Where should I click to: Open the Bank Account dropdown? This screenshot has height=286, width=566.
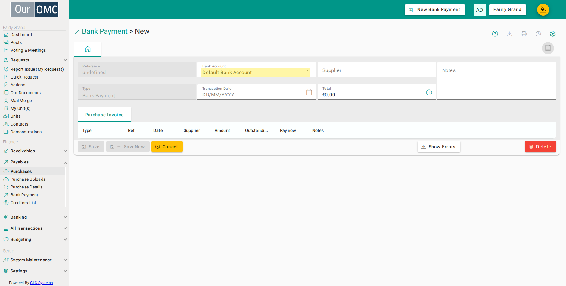point(256,72)
